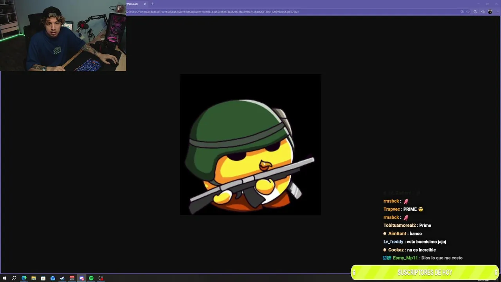Click the PichonSoldado.gif address bar URL

[x=213, y=12]
